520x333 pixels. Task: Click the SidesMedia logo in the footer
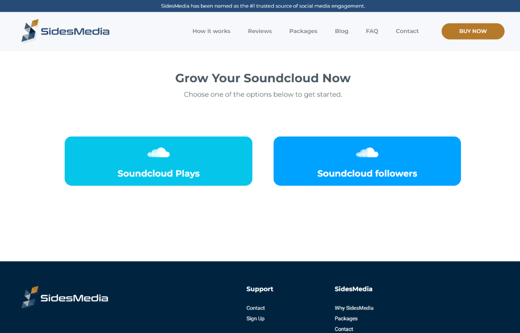tap(64, 297)
